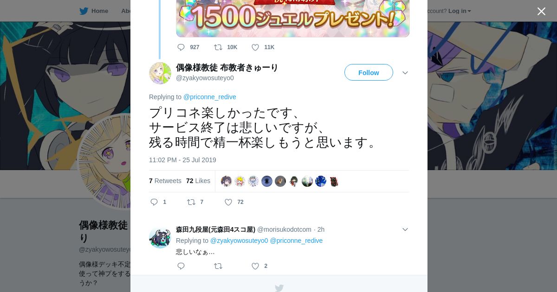Reply to the morisukodotcom comment

(181, 266)
